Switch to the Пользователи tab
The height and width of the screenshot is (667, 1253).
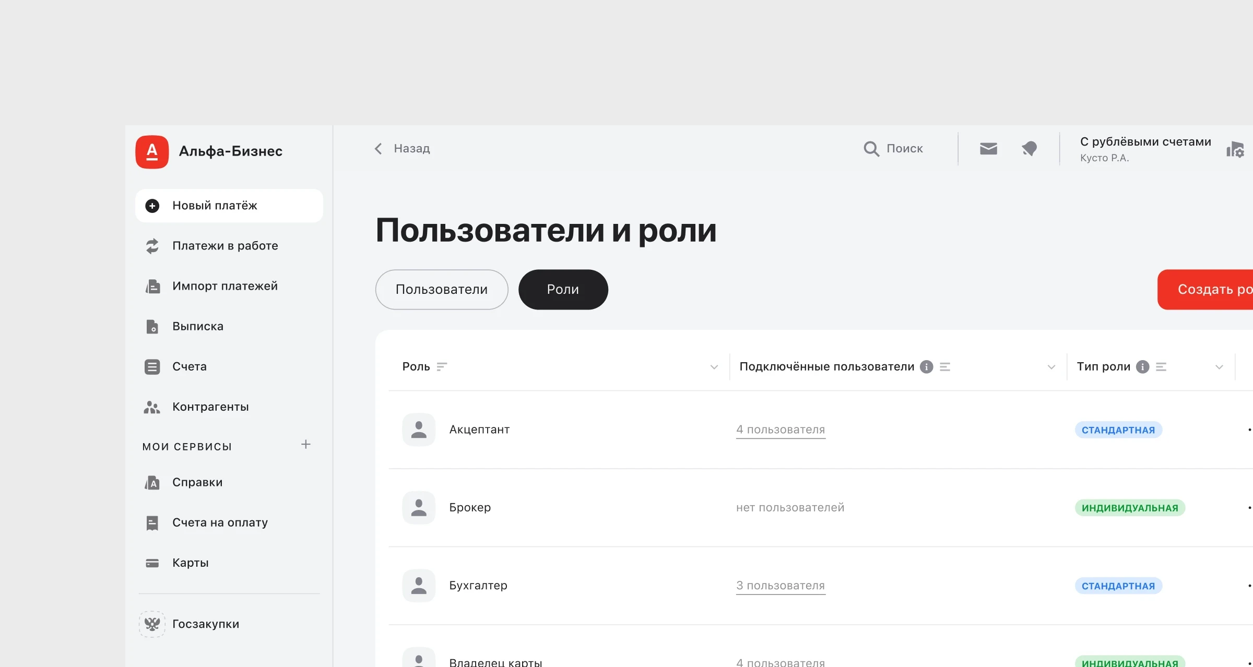click(x=441, y=290)
